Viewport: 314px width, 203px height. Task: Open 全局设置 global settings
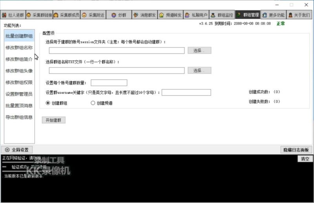click(x=17, y=150)
